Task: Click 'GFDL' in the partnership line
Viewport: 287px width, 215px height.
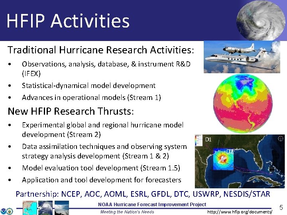Action: (x=160, y=194)
